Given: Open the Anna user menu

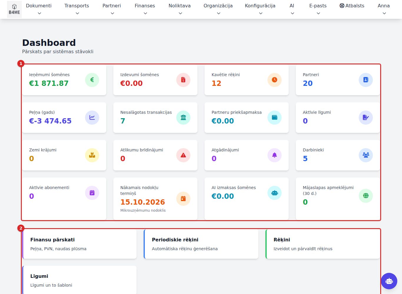Looking at the screenshot, I should (x=384, y=9).
